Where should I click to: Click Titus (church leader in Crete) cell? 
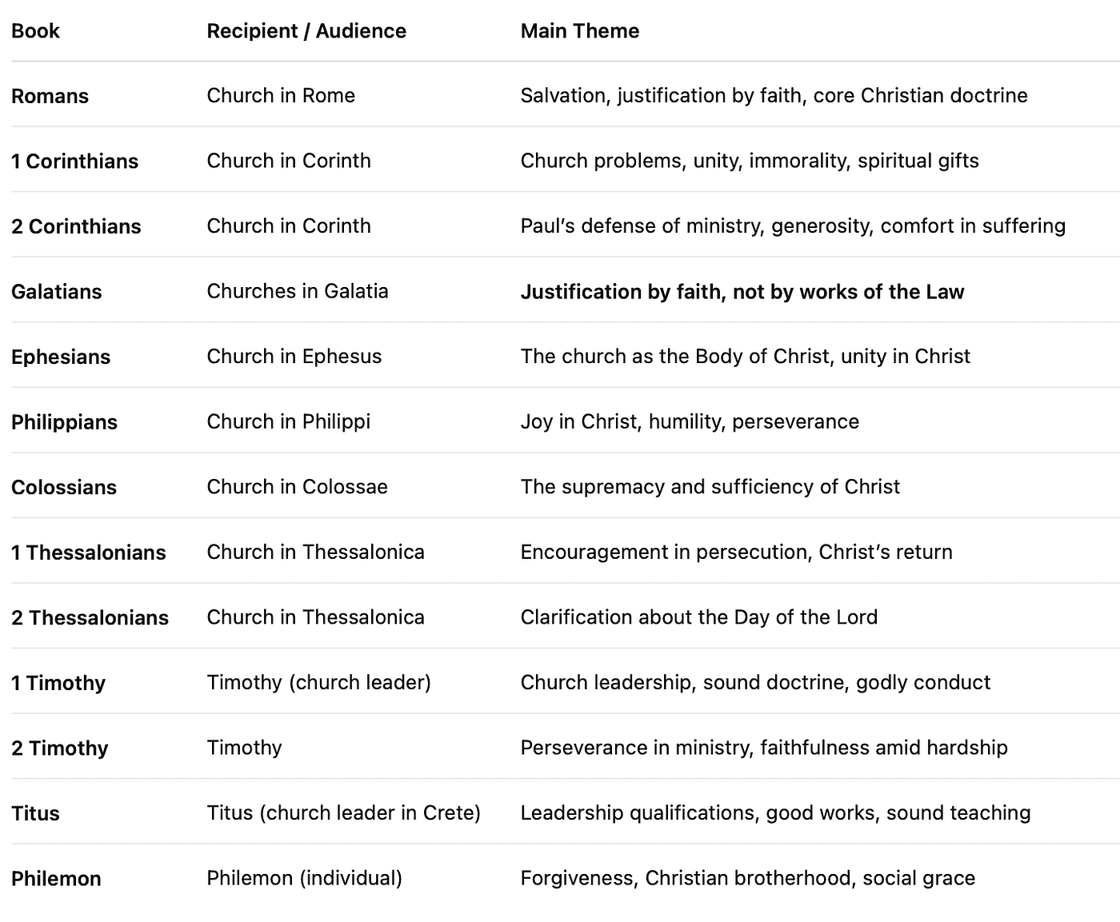click(344, 812)
